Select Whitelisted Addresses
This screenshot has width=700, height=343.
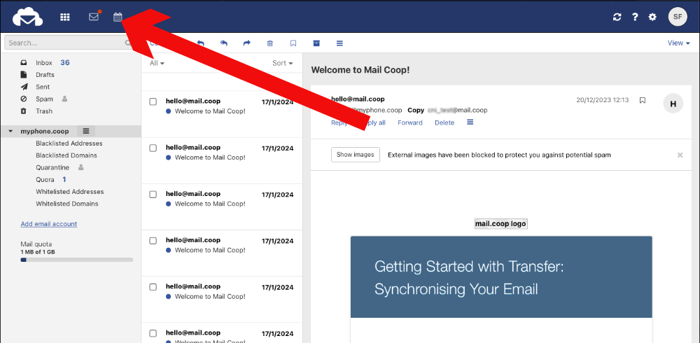pos(69,192)
